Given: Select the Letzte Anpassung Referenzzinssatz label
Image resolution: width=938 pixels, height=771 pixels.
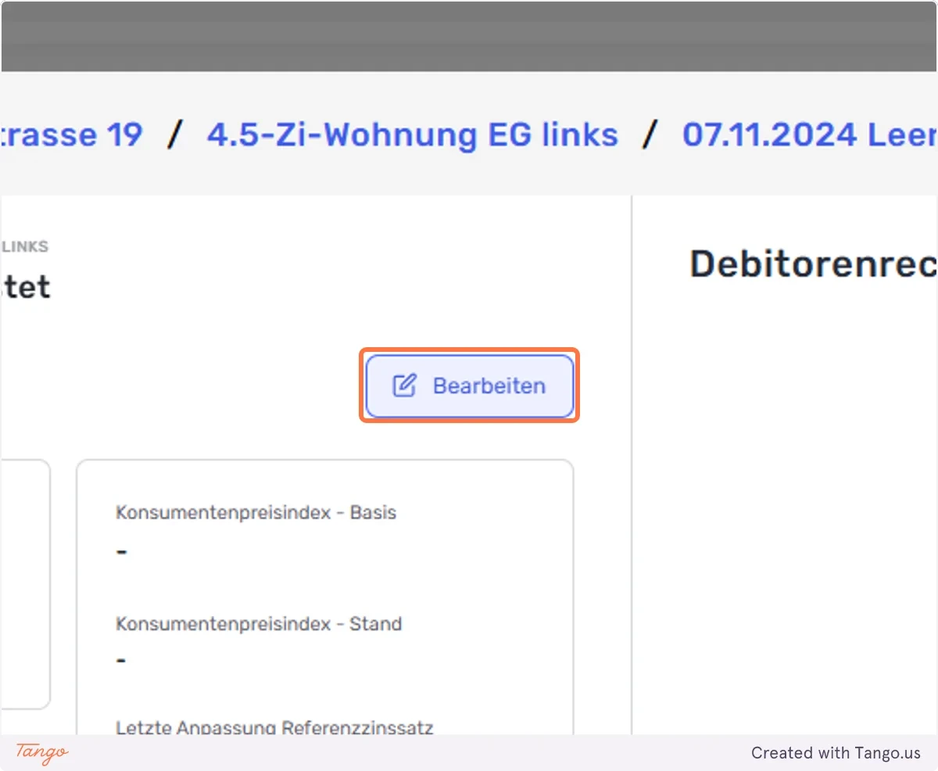Looking at the screenshot, I should point(274,727).
